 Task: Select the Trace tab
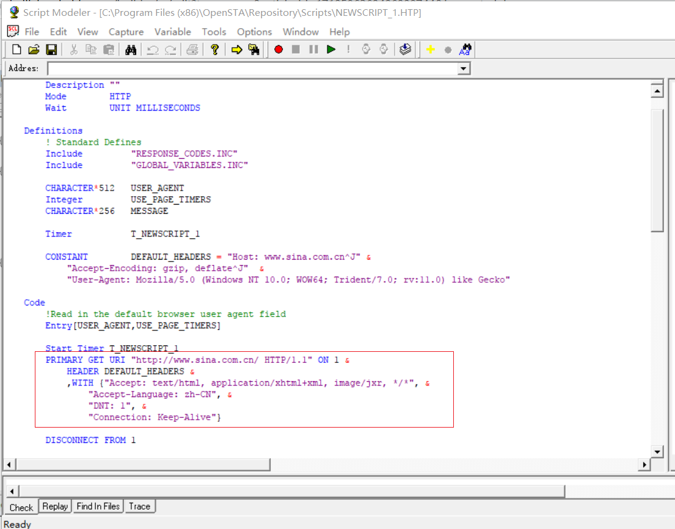[x=139, y=506]
